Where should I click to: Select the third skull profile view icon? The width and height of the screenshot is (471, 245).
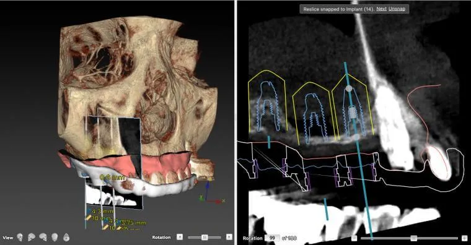coord(43,238)
